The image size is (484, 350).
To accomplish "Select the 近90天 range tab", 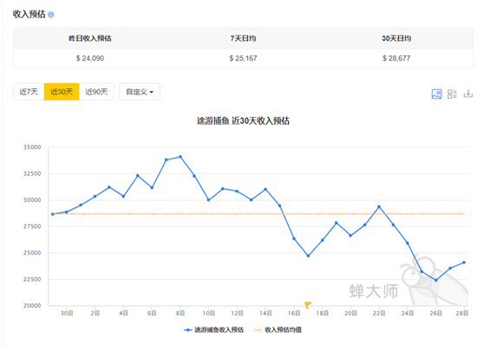I will tap(96, 92).
